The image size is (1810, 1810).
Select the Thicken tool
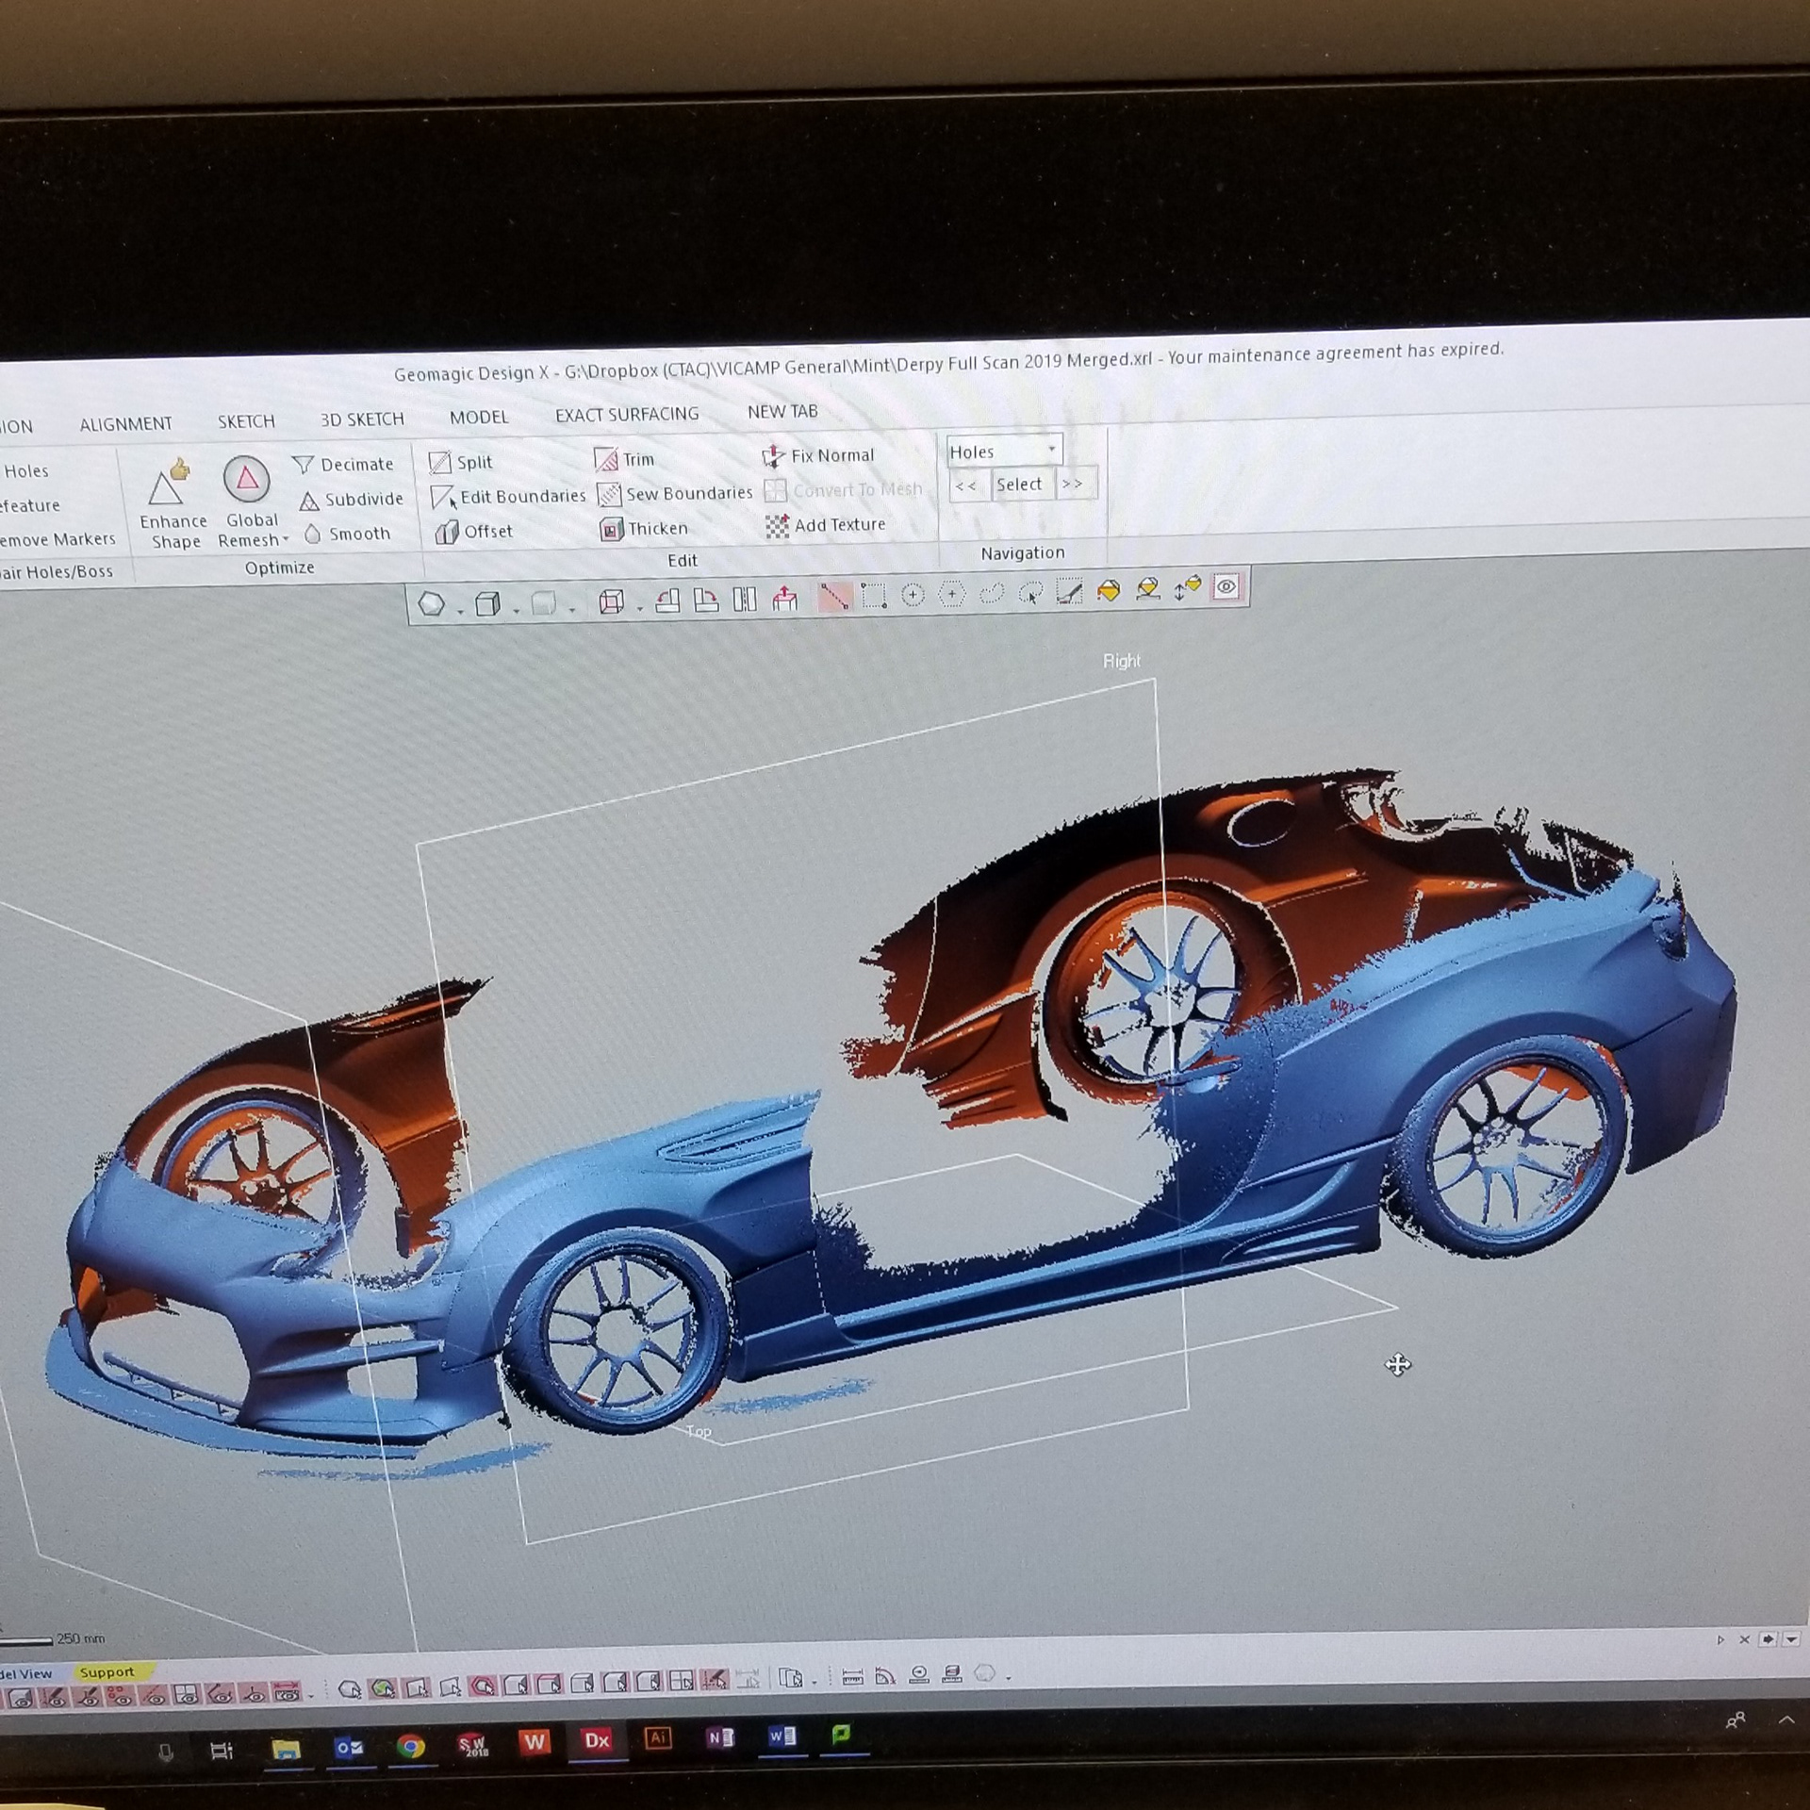(x=644, y=529)
